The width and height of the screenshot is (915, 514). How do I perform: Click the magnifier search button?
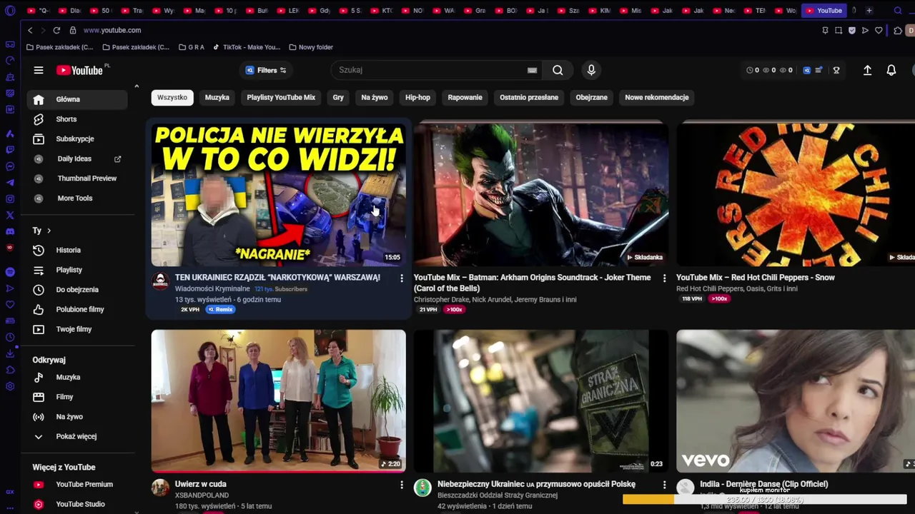point(558,70)
